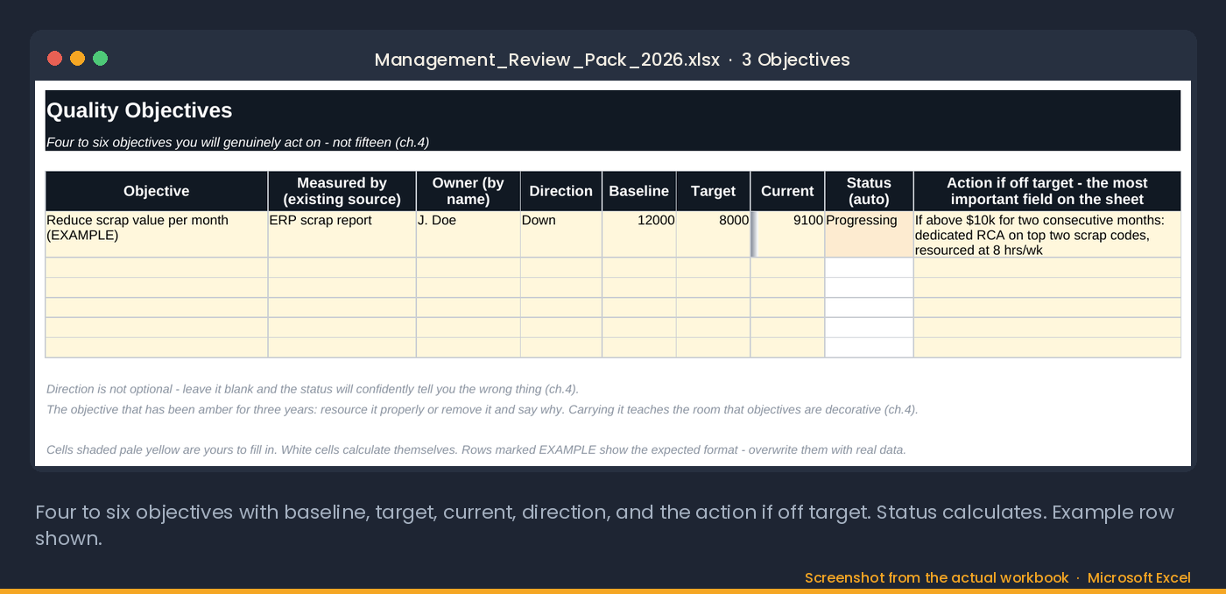Click the green maximize window dot
Viewport: 1226px width, 594px height.
pos(100,59)
